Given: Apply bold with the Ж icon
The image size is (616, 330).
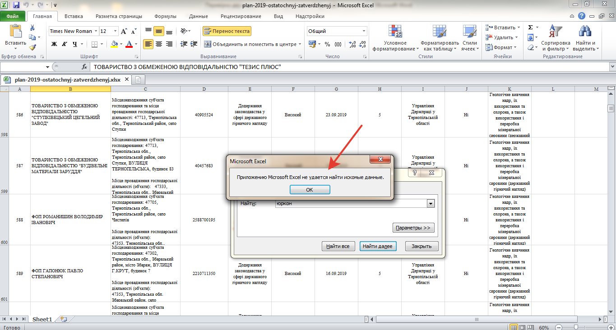Looking at the screenshot, I should click(54, 44).
